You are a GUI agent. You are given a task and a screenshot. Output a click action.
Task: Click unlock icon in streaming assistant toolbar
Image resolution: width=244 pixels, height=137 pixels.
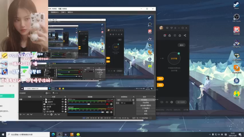coord(170,35)
